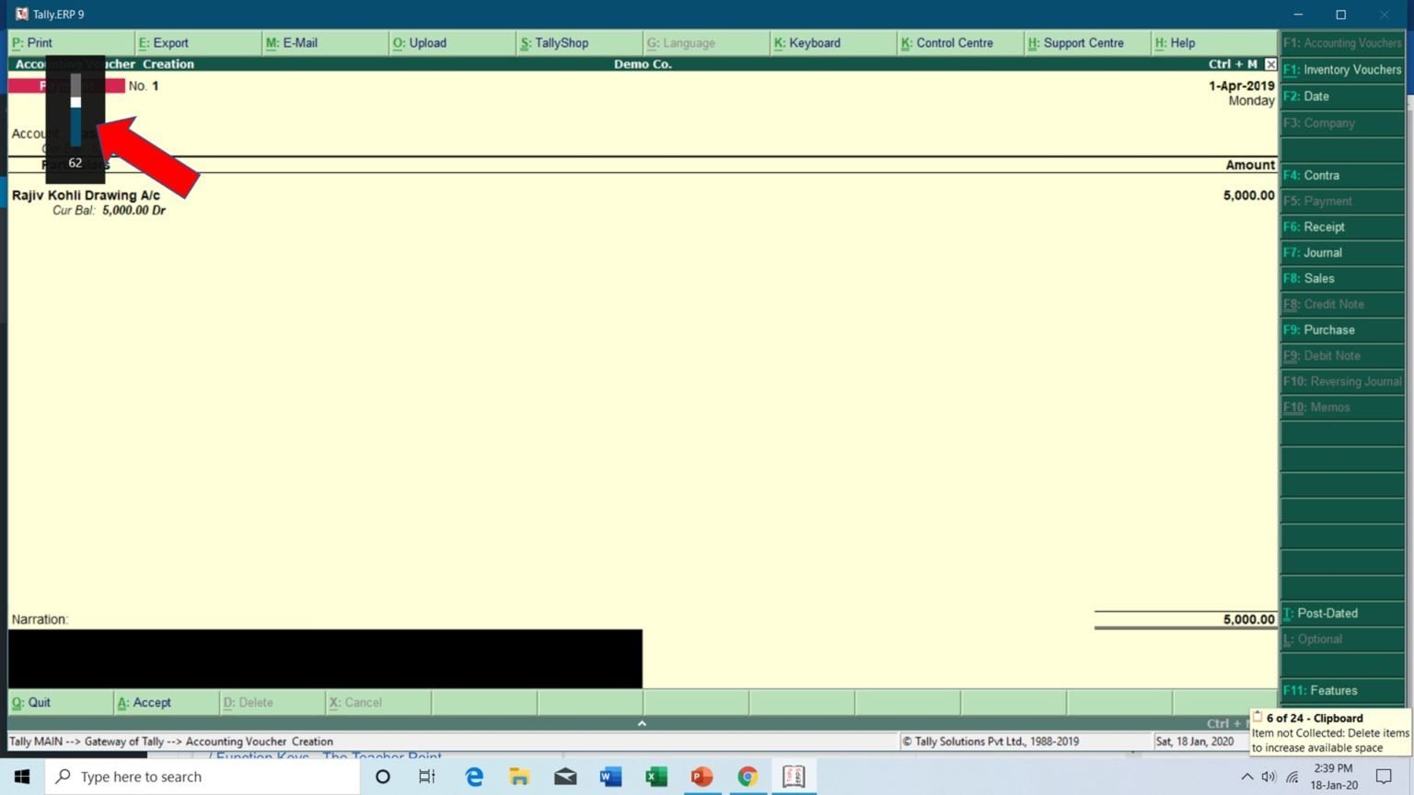The height and width of the screenshot is (795, 1414).
Task: Open S: TallyShop
Action: tap(579, 42)
